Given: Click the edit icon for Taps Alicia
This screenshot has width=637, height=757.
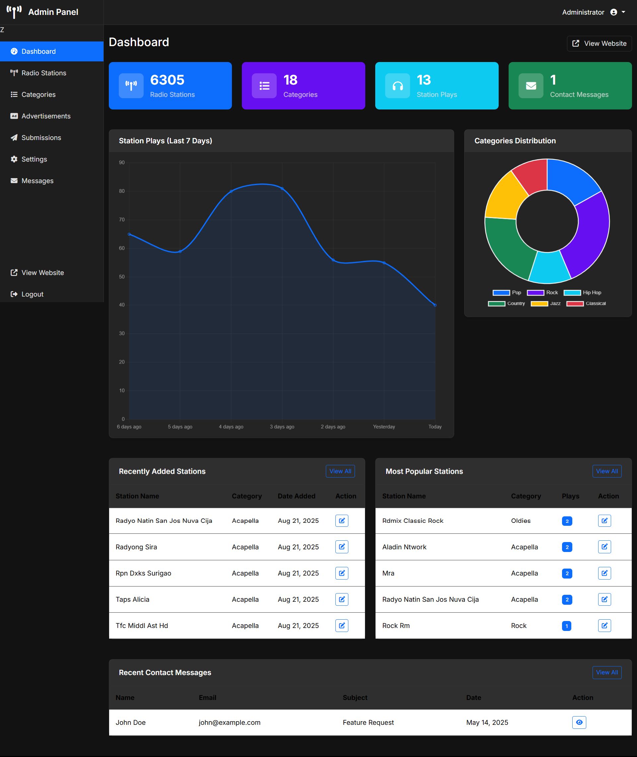Looking at the screenshot, I should tap(342, 599).
